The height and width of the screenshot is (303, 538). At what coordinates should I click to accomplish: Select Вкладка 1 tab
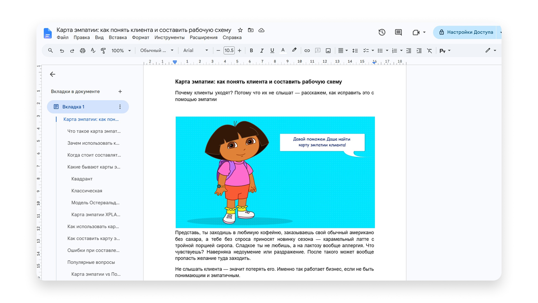pos(88,107)
